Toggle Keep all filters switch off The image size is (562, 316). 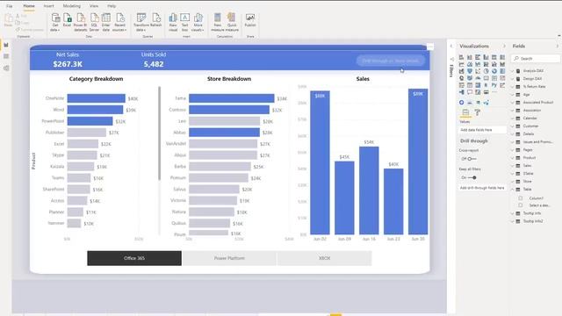(472, 177)
